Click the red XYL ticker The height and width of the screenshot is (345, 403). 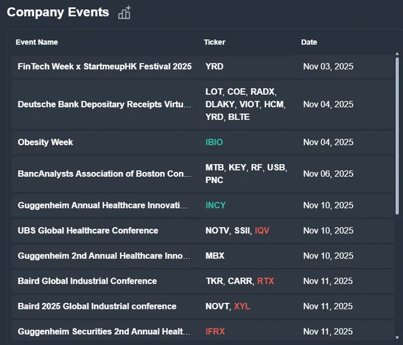[242, 306]
